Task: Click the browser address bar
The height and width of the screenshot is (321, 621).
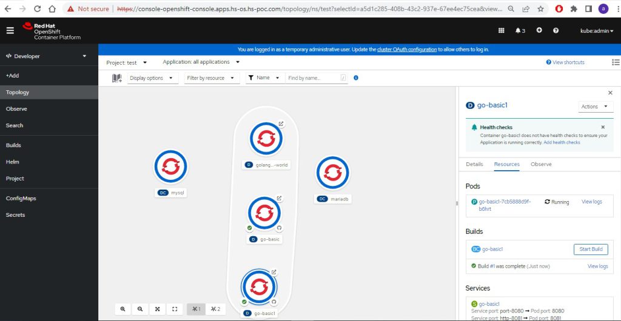Action: 309,8
